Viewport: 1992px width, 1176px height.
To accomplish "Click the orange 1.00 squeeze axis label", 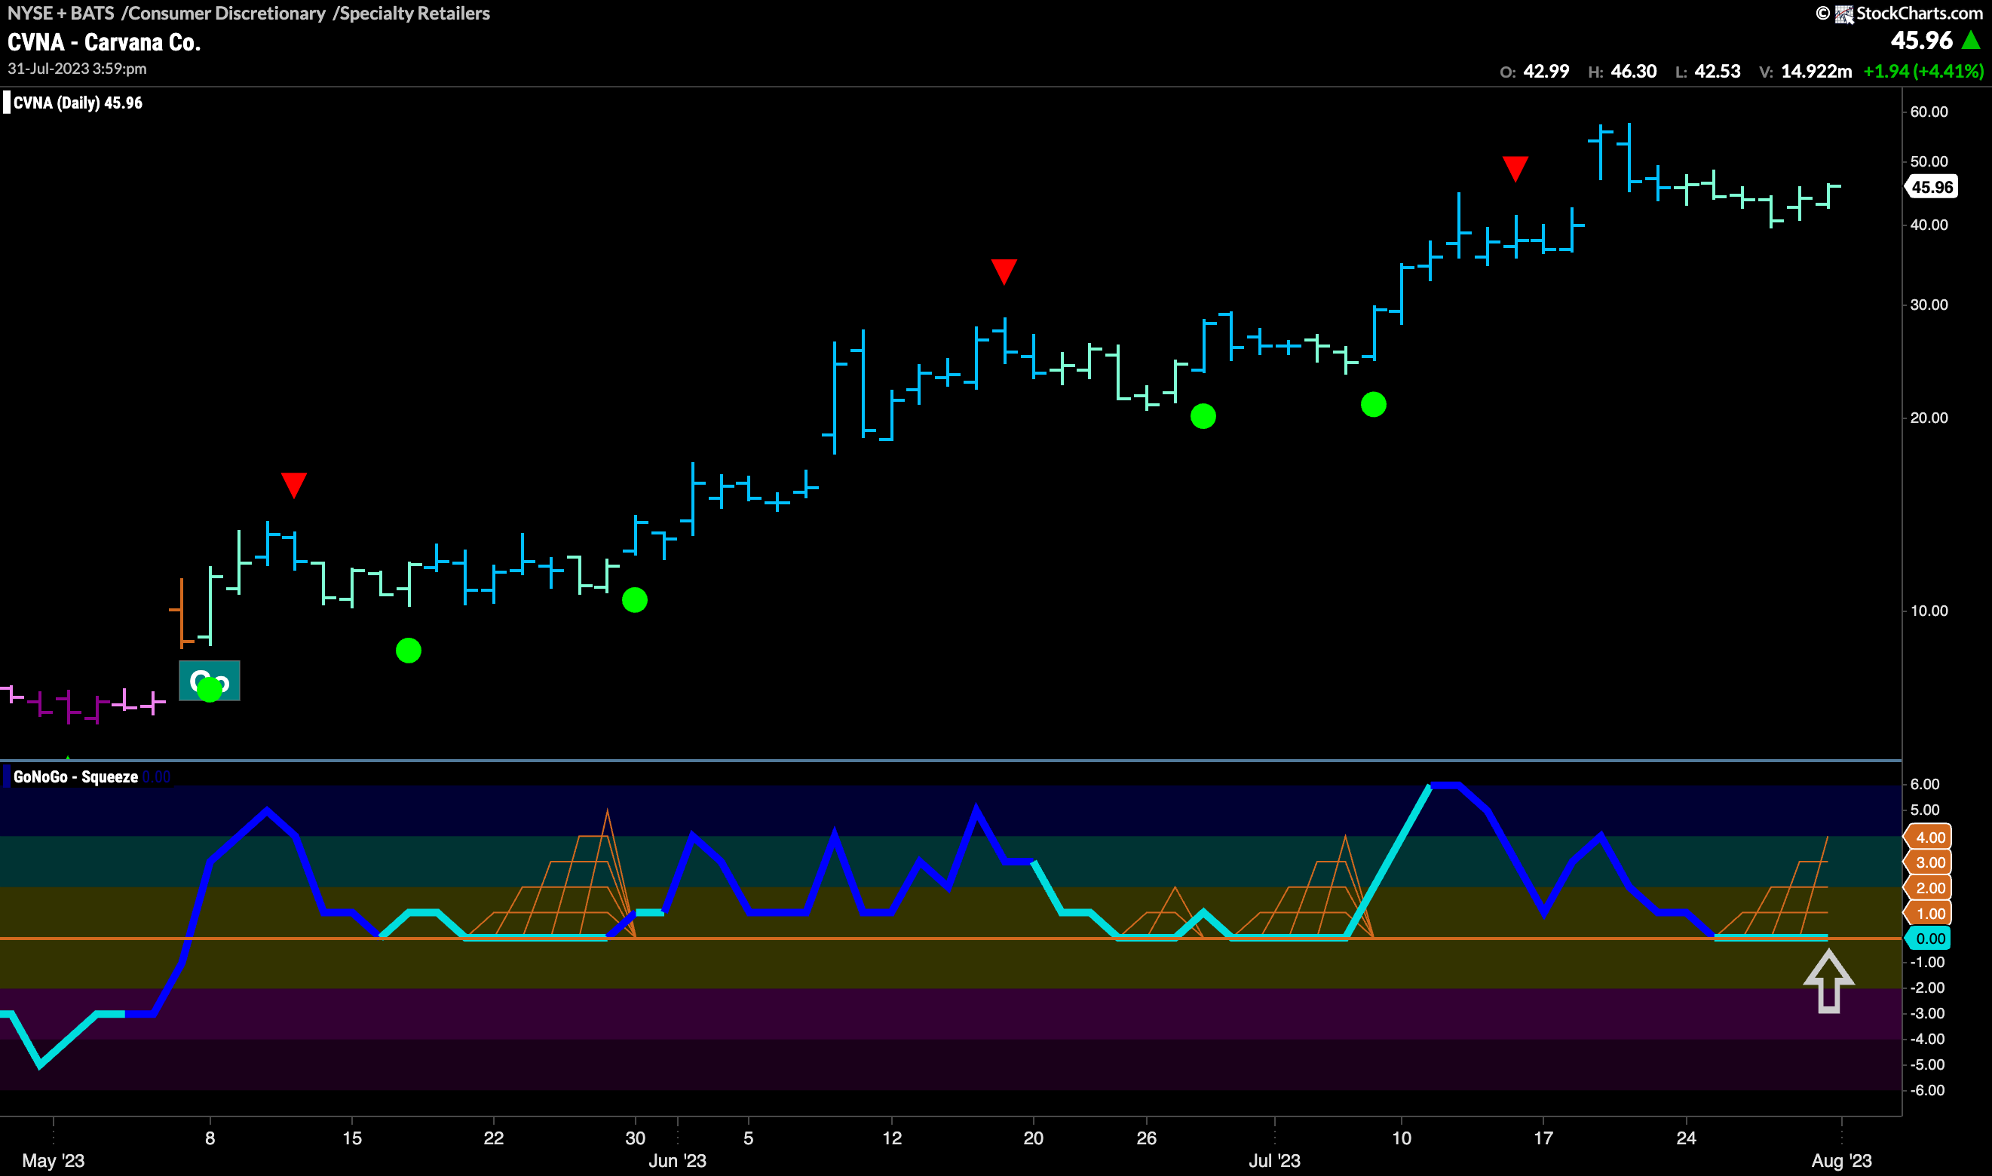I will [1929, 913].
